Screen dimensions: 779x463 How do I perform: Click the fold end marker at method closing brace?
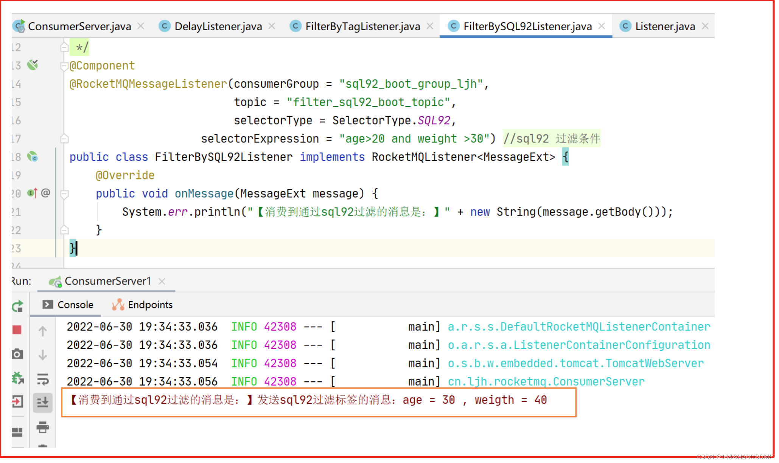click(64, 230)
